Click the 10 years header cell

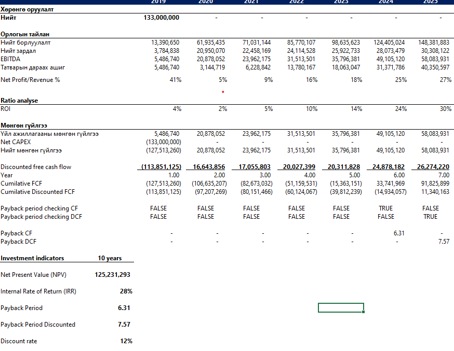(x=110, y=258)
